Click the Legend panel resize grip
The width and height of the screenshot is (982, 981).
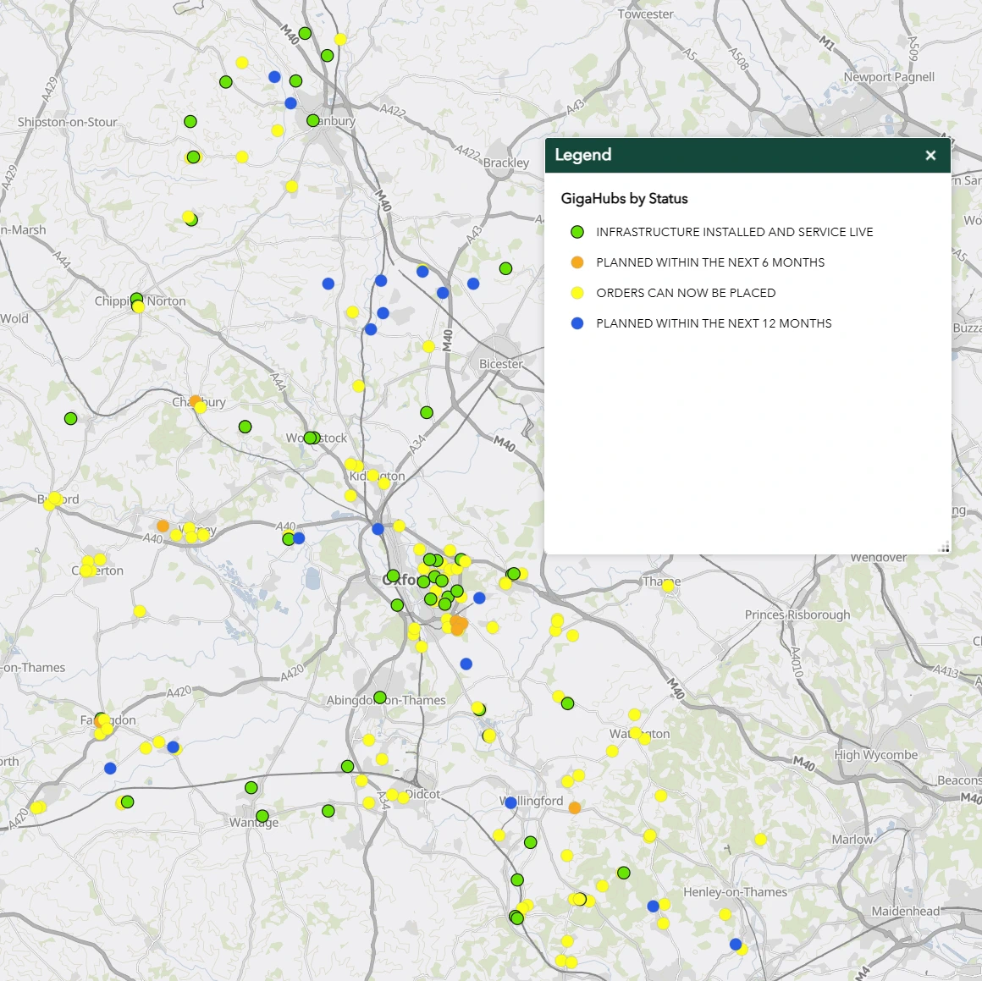pos(944,547)
